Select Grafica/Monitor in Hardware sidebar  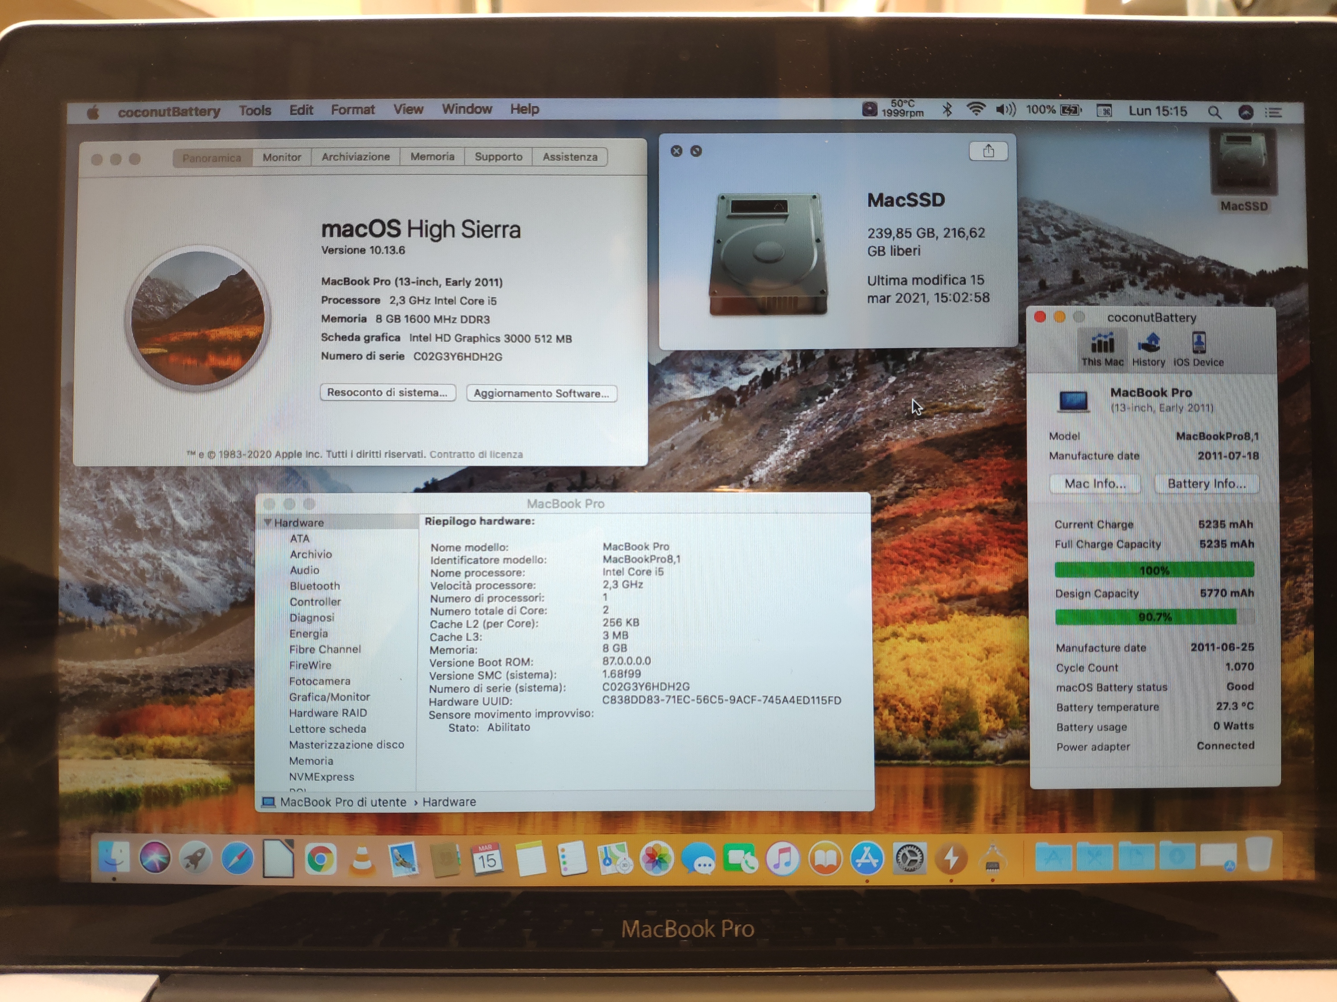click(x=329, y=697)
